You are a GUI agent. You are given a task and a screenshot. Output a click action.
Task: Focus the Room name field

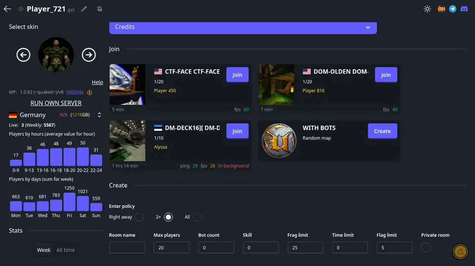tap(127, 248)
